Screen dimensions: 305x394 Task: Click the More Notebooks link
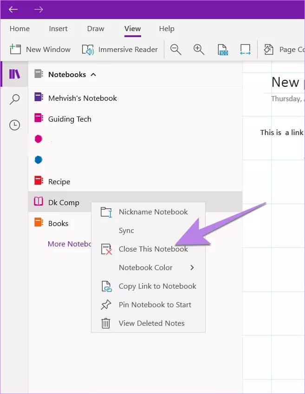pyautogui.click(x=69, y=244)
